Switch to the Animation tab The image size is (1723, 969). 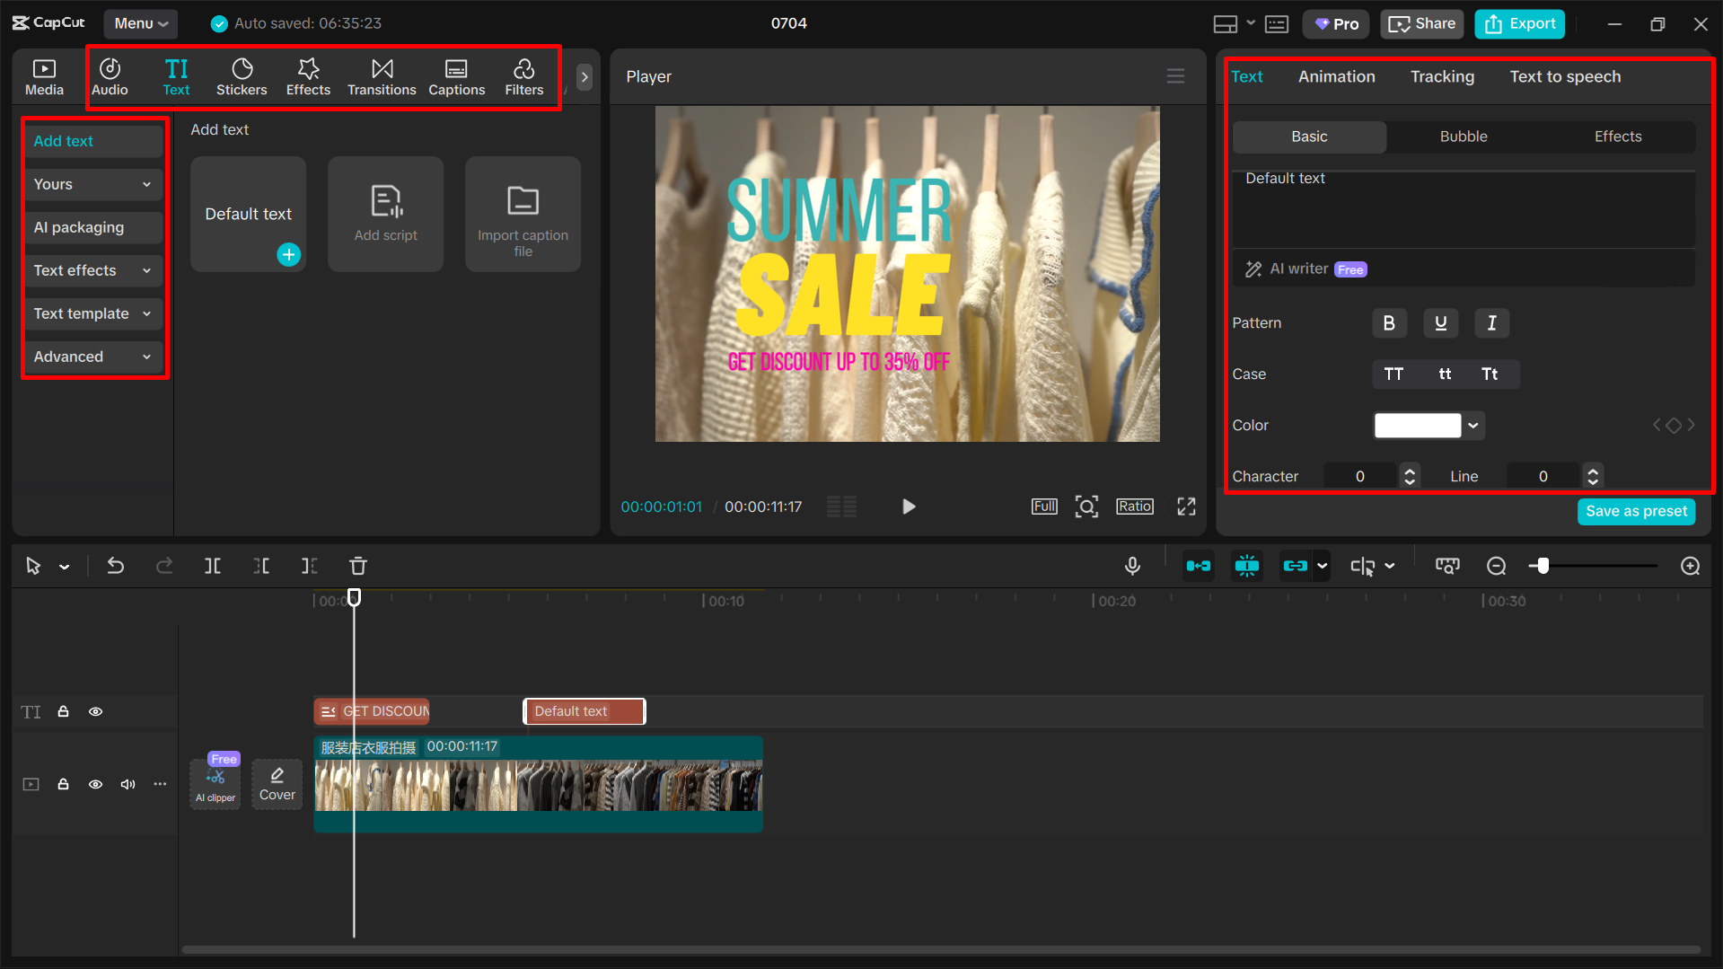pyautogui.click(x=1336, y=76)
